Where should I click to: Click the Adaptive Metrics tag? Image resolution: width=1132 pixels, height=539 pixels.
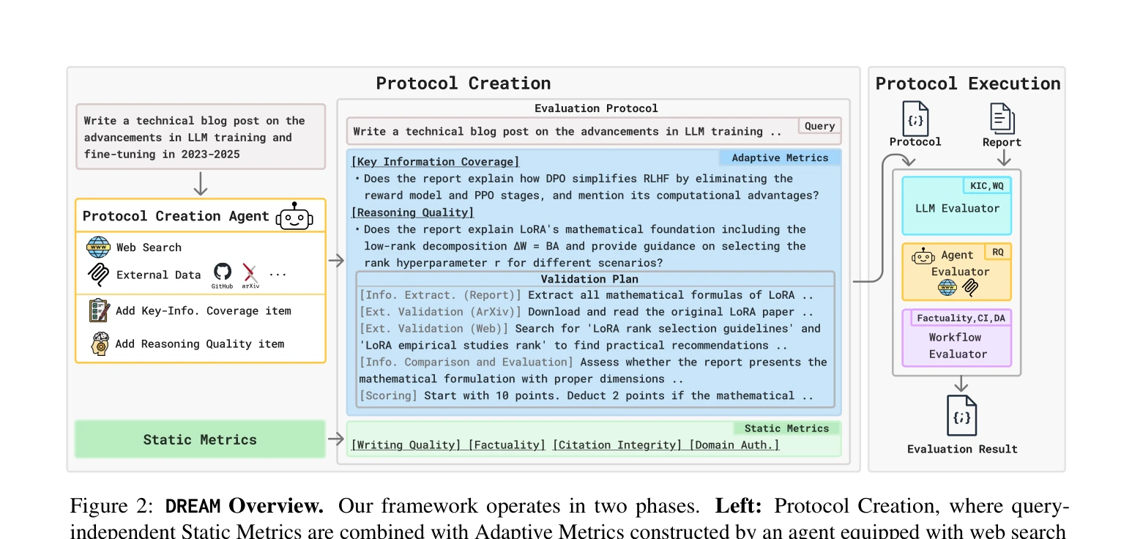(x=780, y=157)
